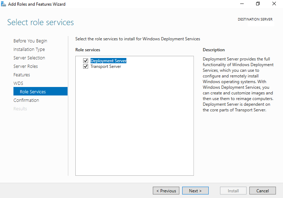The width and height of the screenshot is (283, 198).
Task: Open the Confirmation step
Action: pyautogui.click(x=26, y=100)
